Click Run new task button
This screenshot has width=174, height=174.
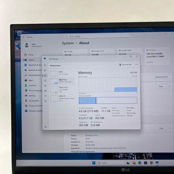coord(125,64)
